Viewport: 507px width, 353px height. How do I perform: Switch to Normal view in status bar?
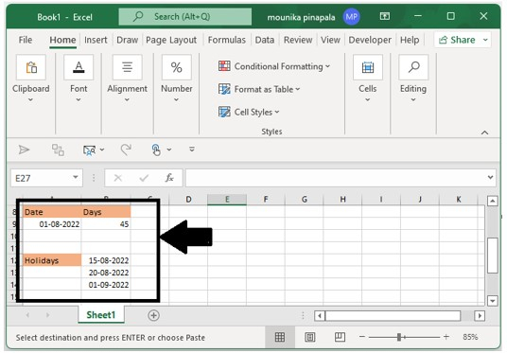(280, 338)
